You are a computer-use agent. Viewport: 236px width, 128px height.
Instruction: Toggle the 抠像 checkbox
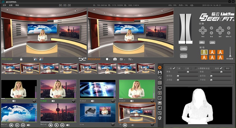pyautogui.click(x=221, y=68)
